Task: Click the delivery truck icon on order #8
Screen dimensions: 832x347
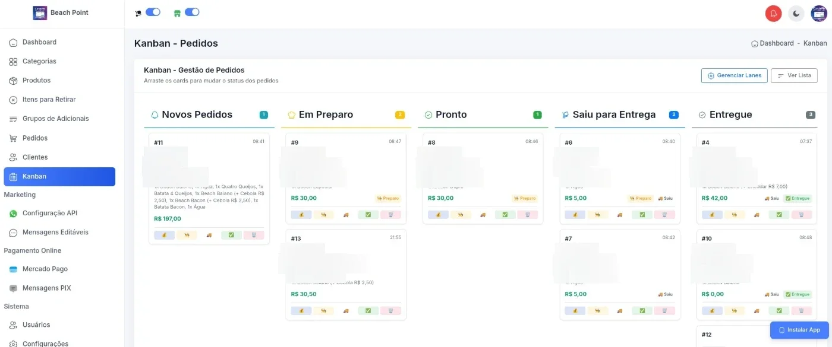Action: (x=483, y=215)
